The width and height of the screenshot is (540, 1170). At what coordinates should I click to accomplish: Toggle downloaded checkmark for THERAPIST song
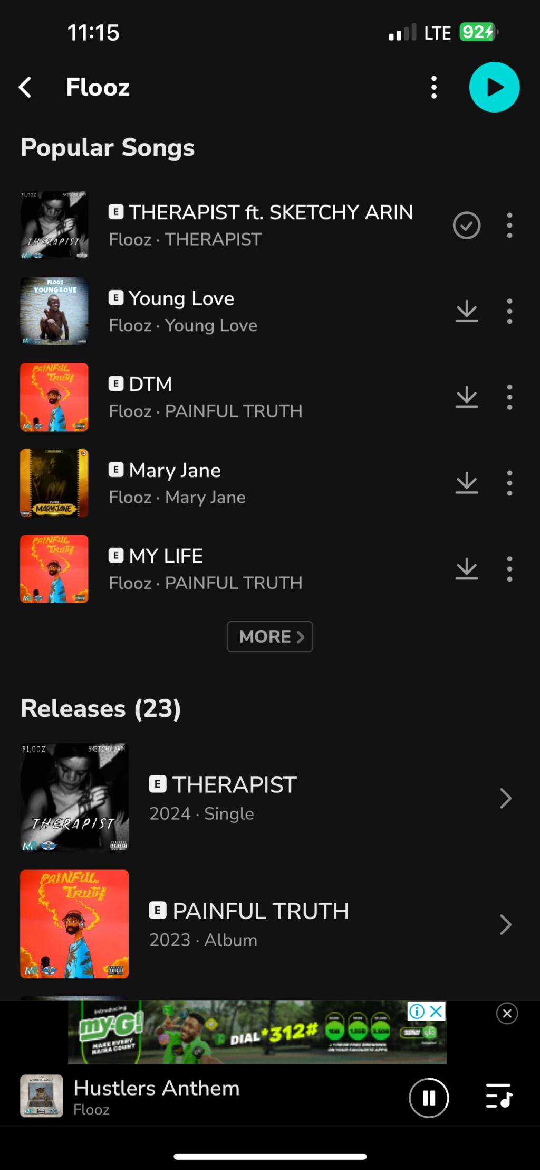[467, 226]
